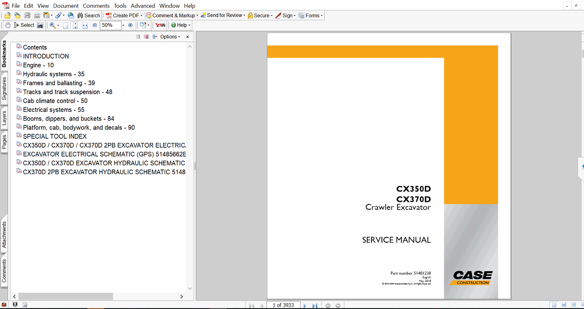
Task: Open the Hydraulic systems - 35 bookmark
Action: coord(53,74)
